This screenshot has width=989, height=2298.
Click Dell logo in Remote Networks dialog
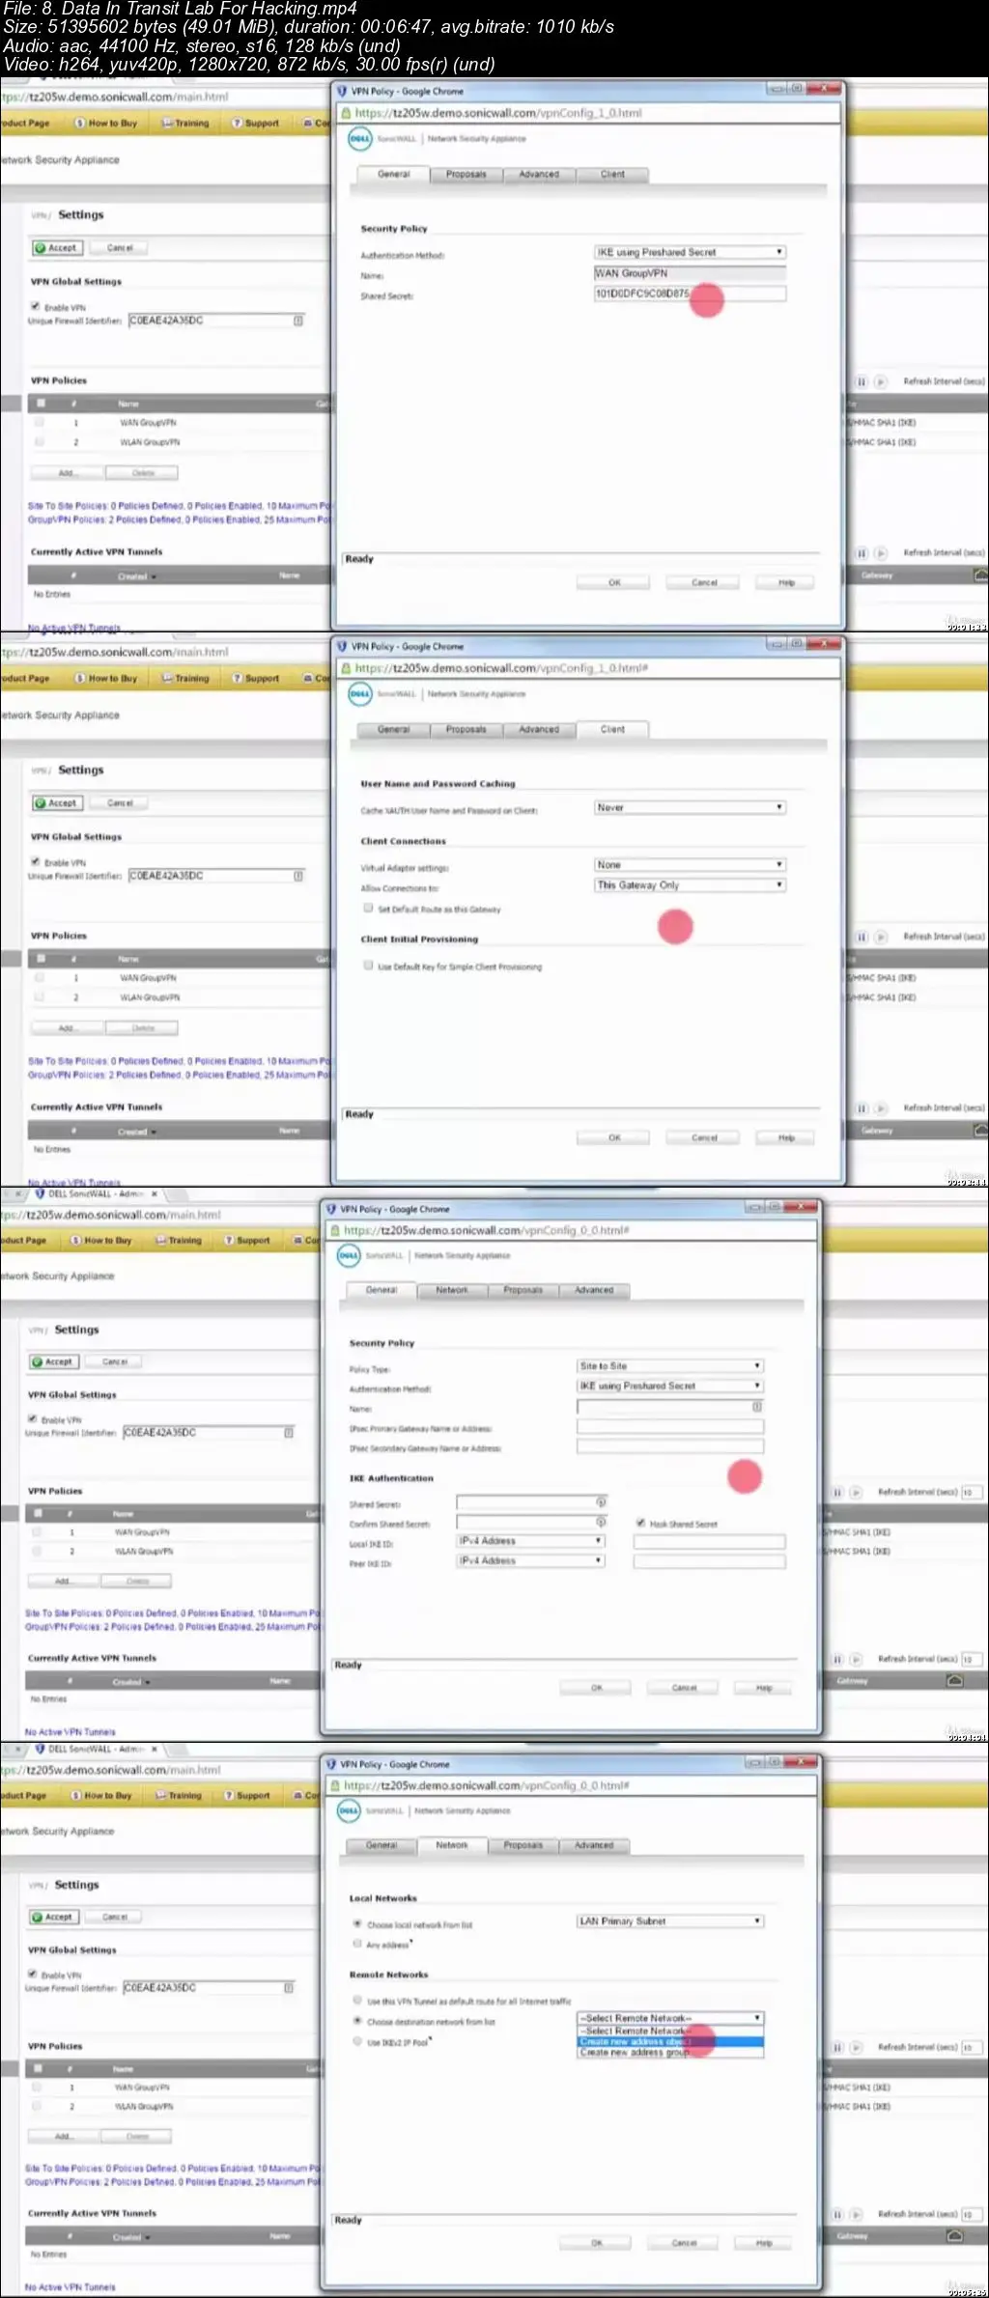click(x=348, y=1810)
